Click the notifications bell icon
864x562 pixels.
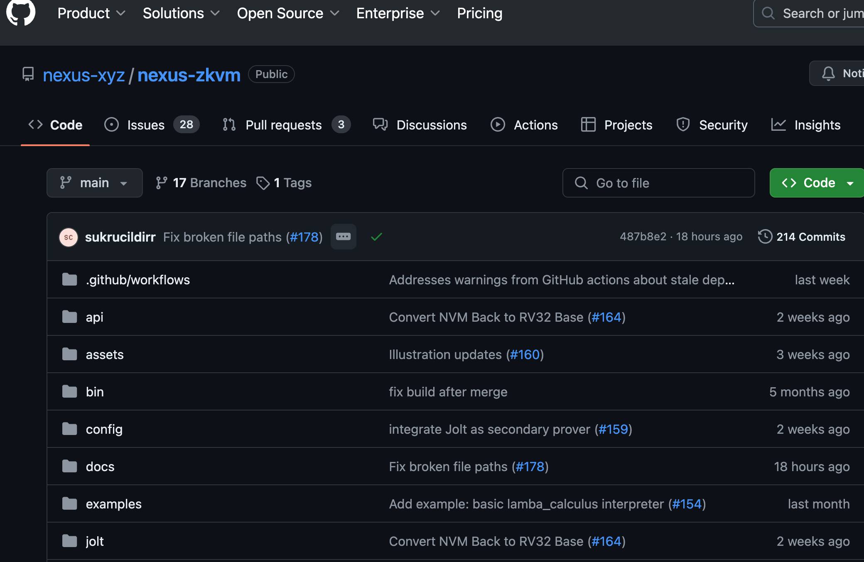tap(828, 73)
